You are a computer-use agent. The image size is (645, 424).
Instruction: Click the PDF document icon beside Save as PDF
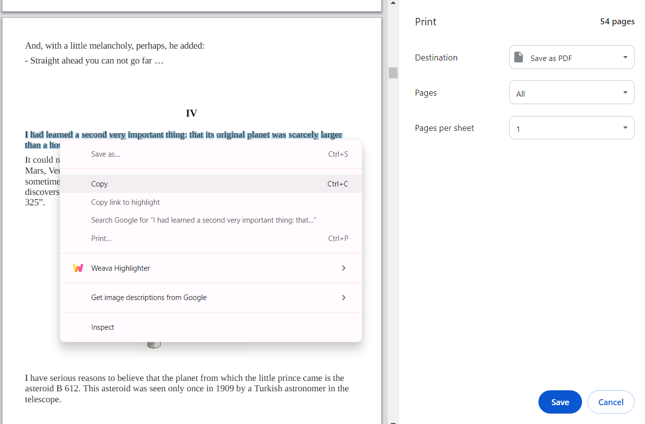click(x=519, y=57)
